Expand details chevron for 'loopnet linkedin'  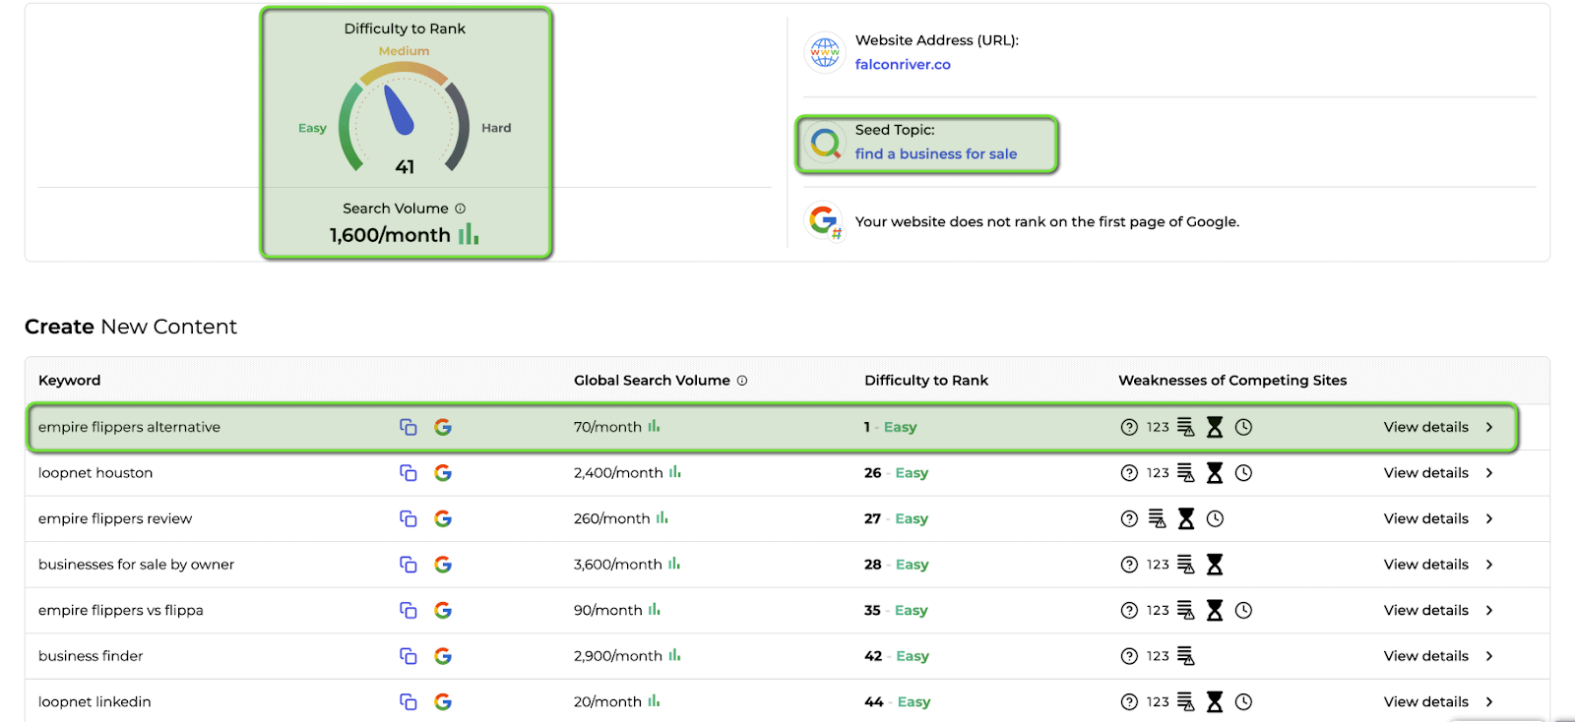(1489, 701)
